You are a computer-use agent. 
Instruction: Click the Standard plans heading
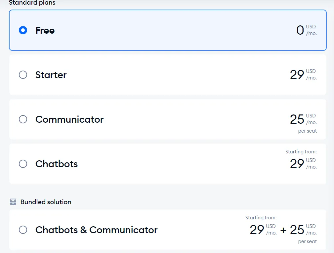coord(32,3)
